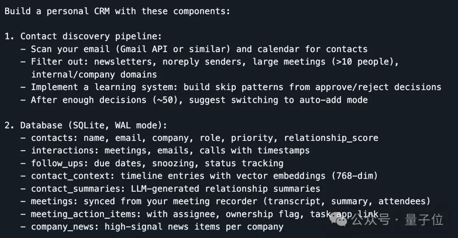Click the "meetings: synced from" line
Image resolution: width=458 pixels, height=238 pixels.
231,201
